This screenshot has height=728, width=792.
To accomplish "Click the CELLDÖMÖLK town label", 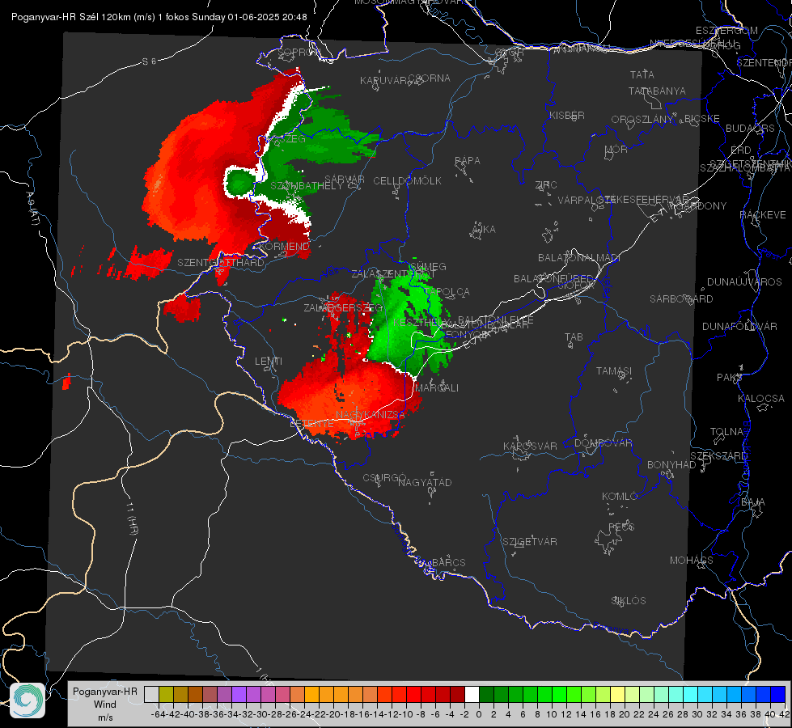I will [407, 181].
